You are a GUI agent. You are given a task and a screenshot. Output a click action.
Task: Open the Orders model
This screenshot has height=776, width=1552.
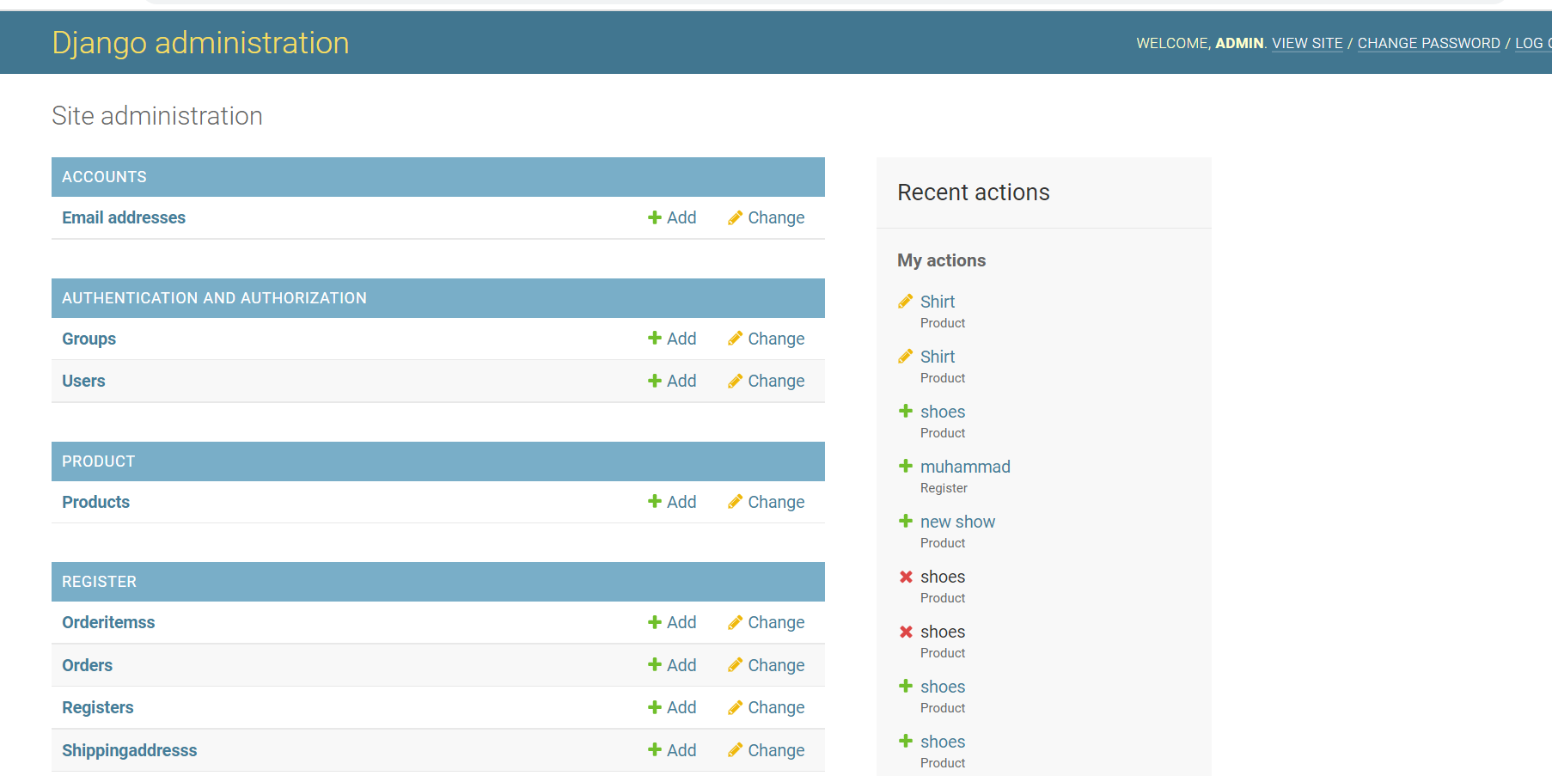coord(87,665)
